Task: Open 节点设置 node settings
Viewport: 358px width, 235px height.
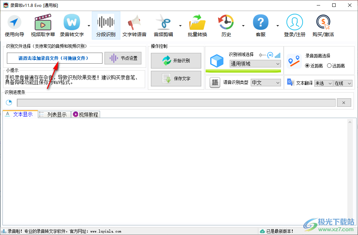Action: 123,58
